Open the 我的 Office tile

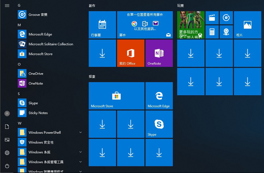click(131, 53)
